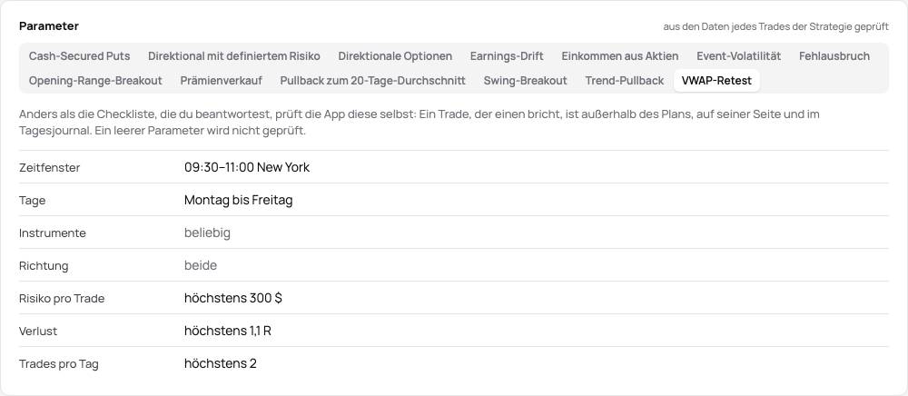Click the description starting 'Anders als die Checkliste'
Screen dimensions: 908x396
(419, 122)
